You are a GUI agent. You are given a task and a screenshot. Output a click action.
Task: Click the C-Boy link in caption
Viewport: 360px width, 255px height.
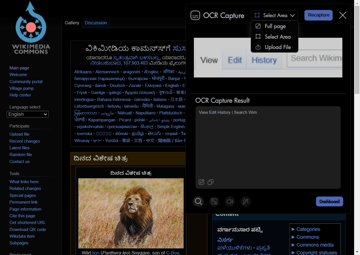tap(173, 253)
